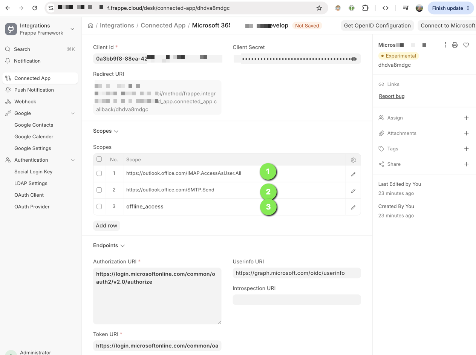Reveal Client Secret with the eye icon
This screenshot has height=355, width=476.
[354, 59]
